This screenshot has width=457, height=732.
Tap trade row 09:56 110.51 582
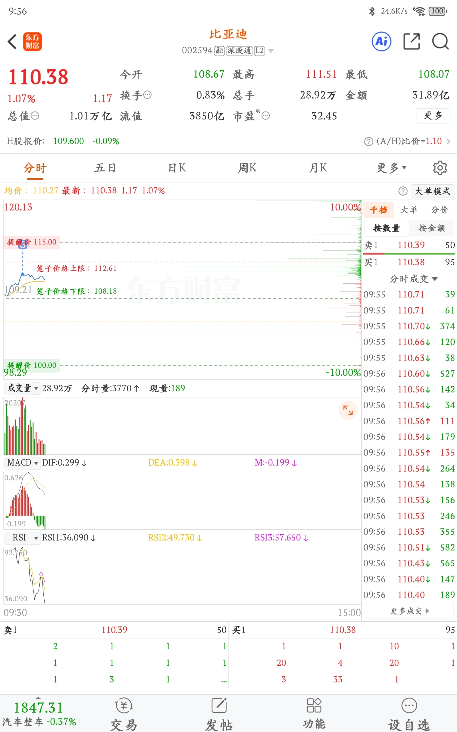click(x=409, y=547)
